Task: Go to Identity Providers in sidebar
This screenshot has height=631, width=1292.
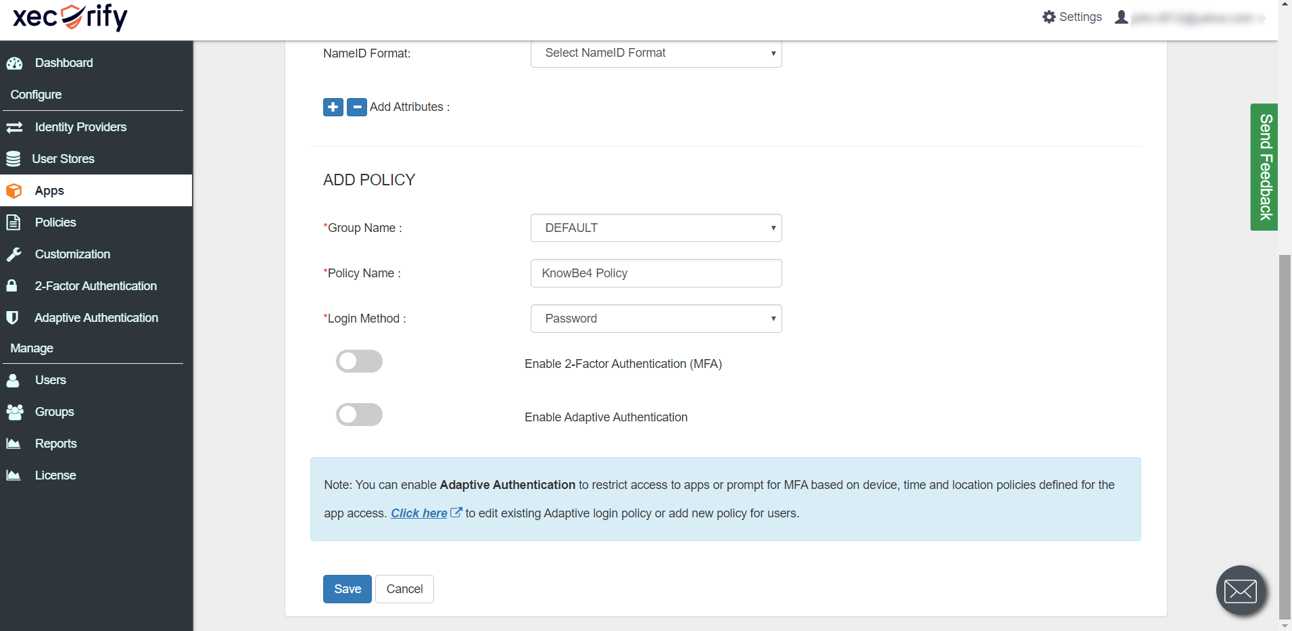Action: tap(80, 127)
